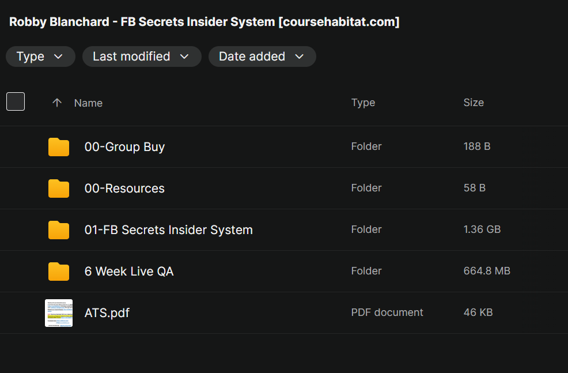Click Folder type cell for 6 Week Live QA
The image size is (568, 373).
click(366, 271)
